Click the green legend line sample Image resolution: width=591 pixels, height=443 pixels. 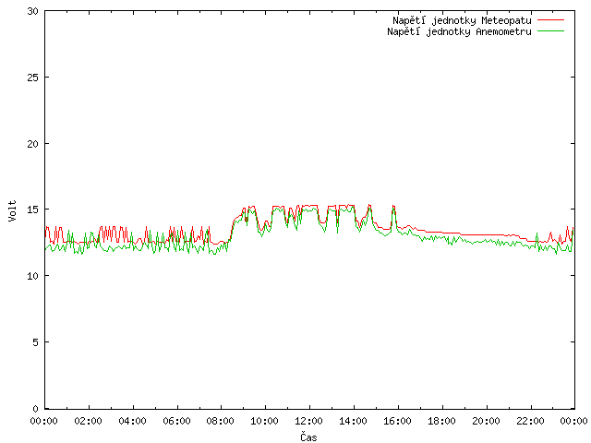coord(550,30)
